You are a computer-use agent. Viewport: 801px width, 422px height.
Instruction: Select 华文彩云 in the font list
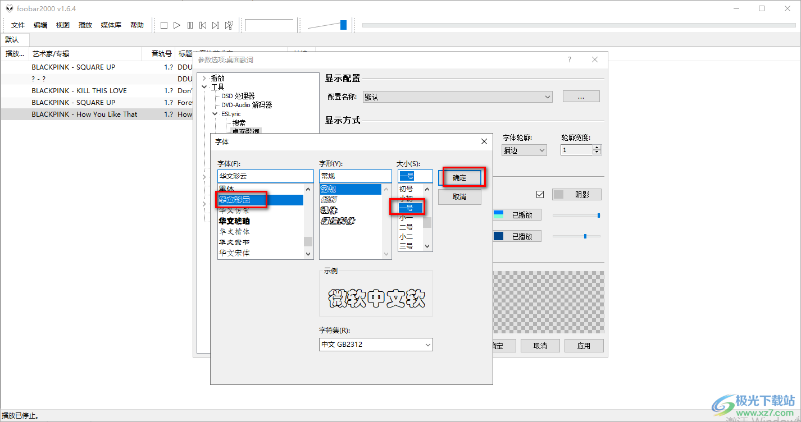click(x=261, y=200)
